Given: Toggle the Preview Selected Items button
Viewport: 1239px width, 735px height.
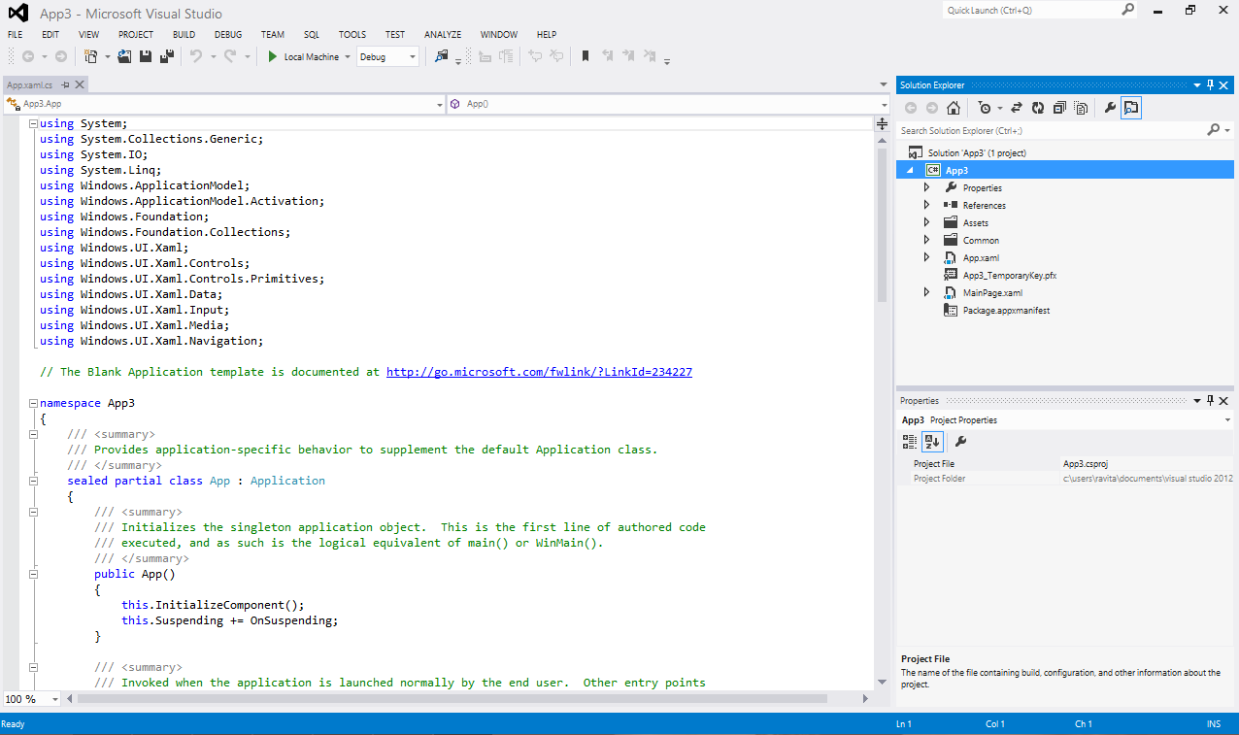Looking at the screenshot, I should (x=1131, y=108).
